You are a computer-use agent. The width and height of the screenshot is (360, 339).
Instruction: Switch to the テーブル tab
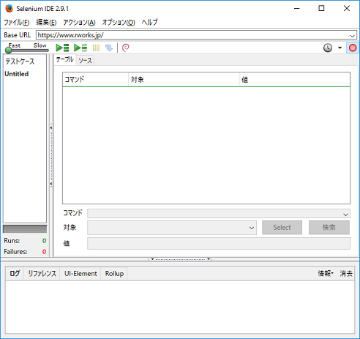pos(64,59)
